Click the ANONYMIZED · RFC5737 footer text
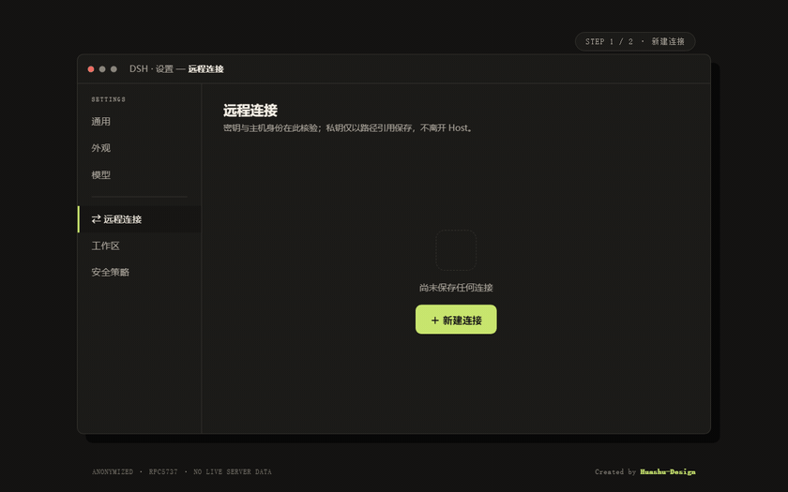Image resolution: width=788 pixels, height=492 pixels. click(x=182, y=471)
